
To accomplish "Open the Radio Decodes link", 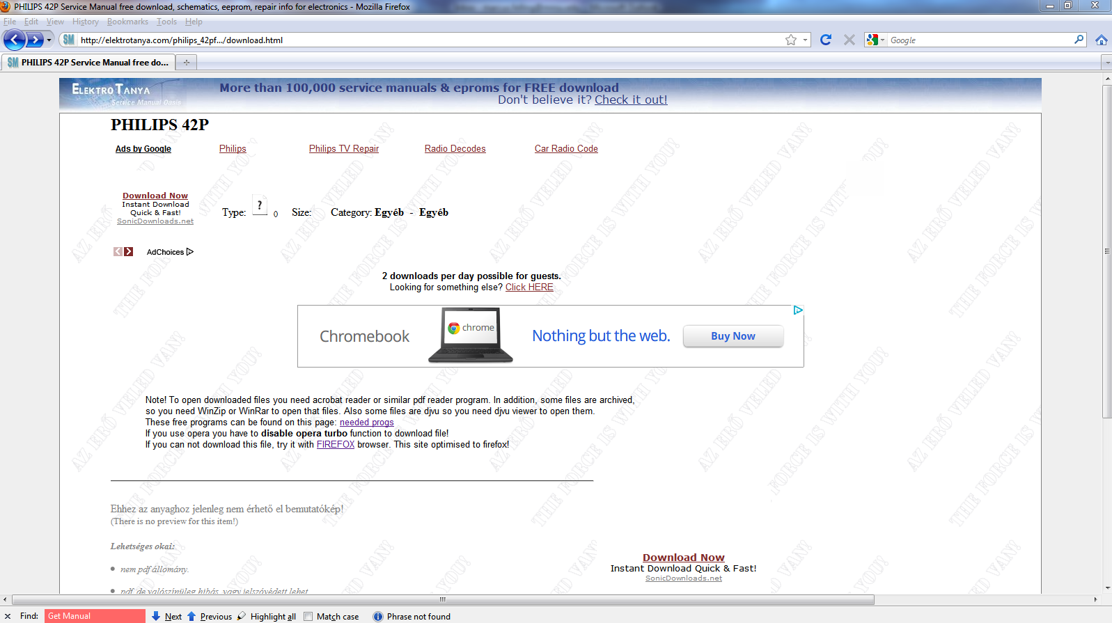I will click(455, 149).
